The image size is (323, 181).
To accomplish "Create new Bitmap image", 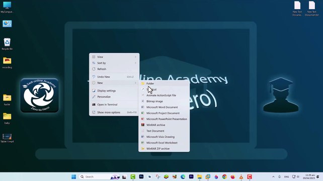I will click(164, 102).
